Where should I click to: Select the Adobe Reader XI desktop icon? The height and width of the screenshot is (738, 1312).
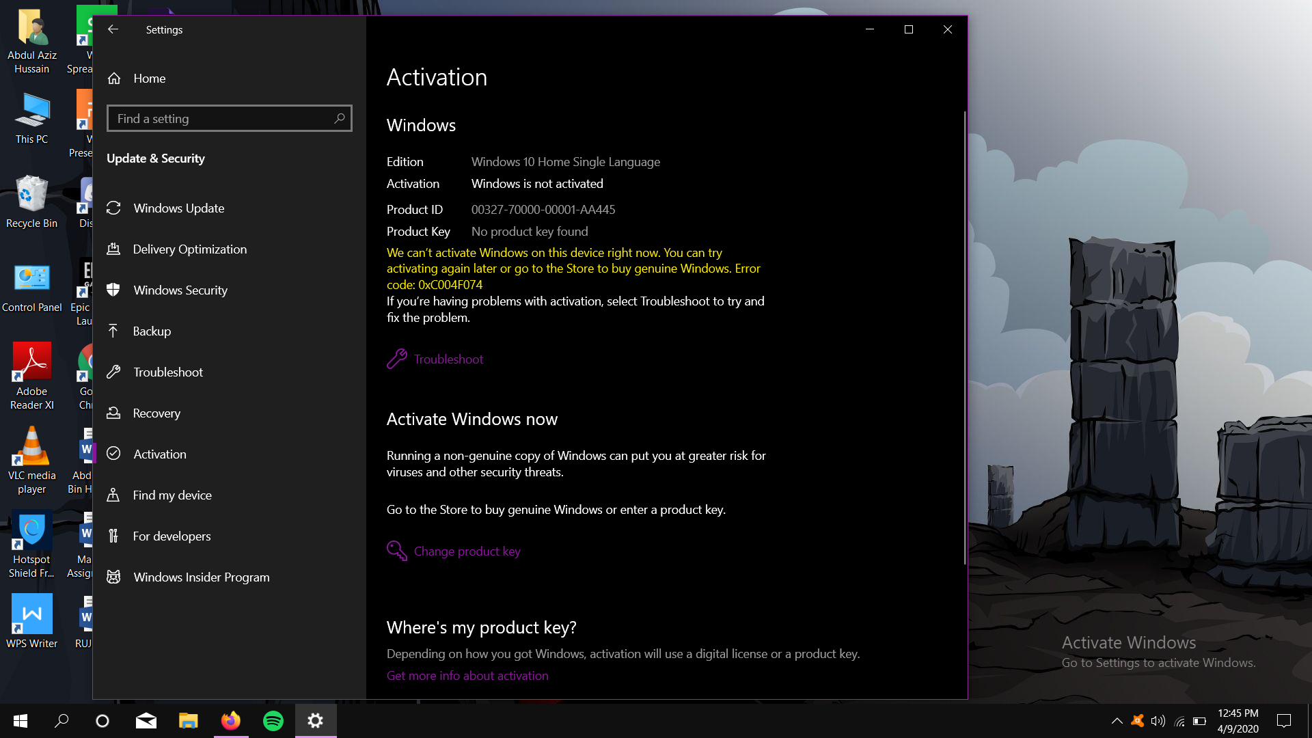coord(32,376)
